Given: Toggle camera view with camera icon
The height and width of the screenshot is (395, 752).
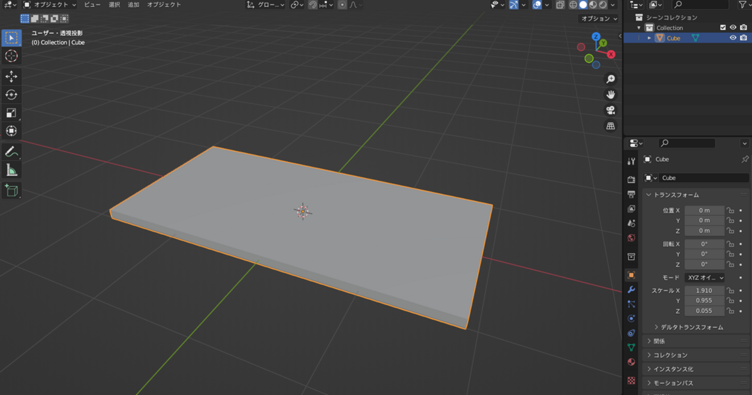Looking at the screenshot, I should pos(610,110).
